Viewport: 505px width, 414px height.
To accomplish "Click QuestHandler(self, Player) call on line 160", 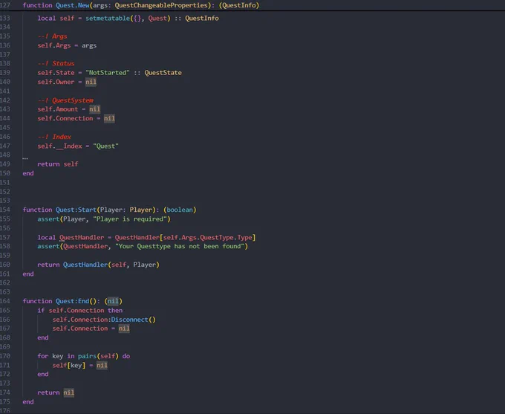I will (111, 265).
